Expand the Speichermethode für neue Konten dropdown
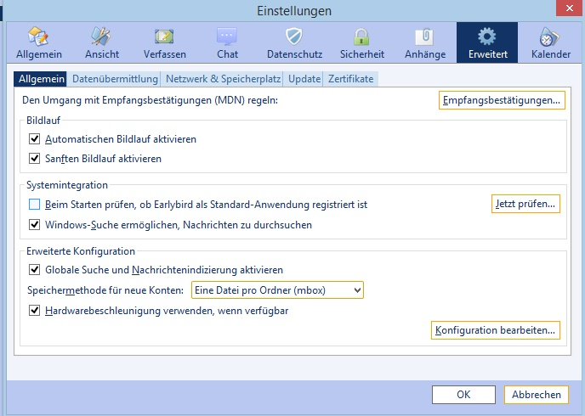Viewport: 585px width, 416px height. click(277, 290)
